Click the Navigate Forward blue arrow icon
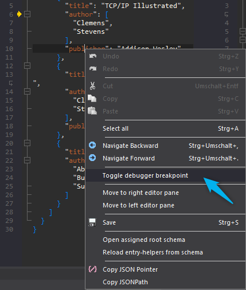 click(x=92, y=158)
